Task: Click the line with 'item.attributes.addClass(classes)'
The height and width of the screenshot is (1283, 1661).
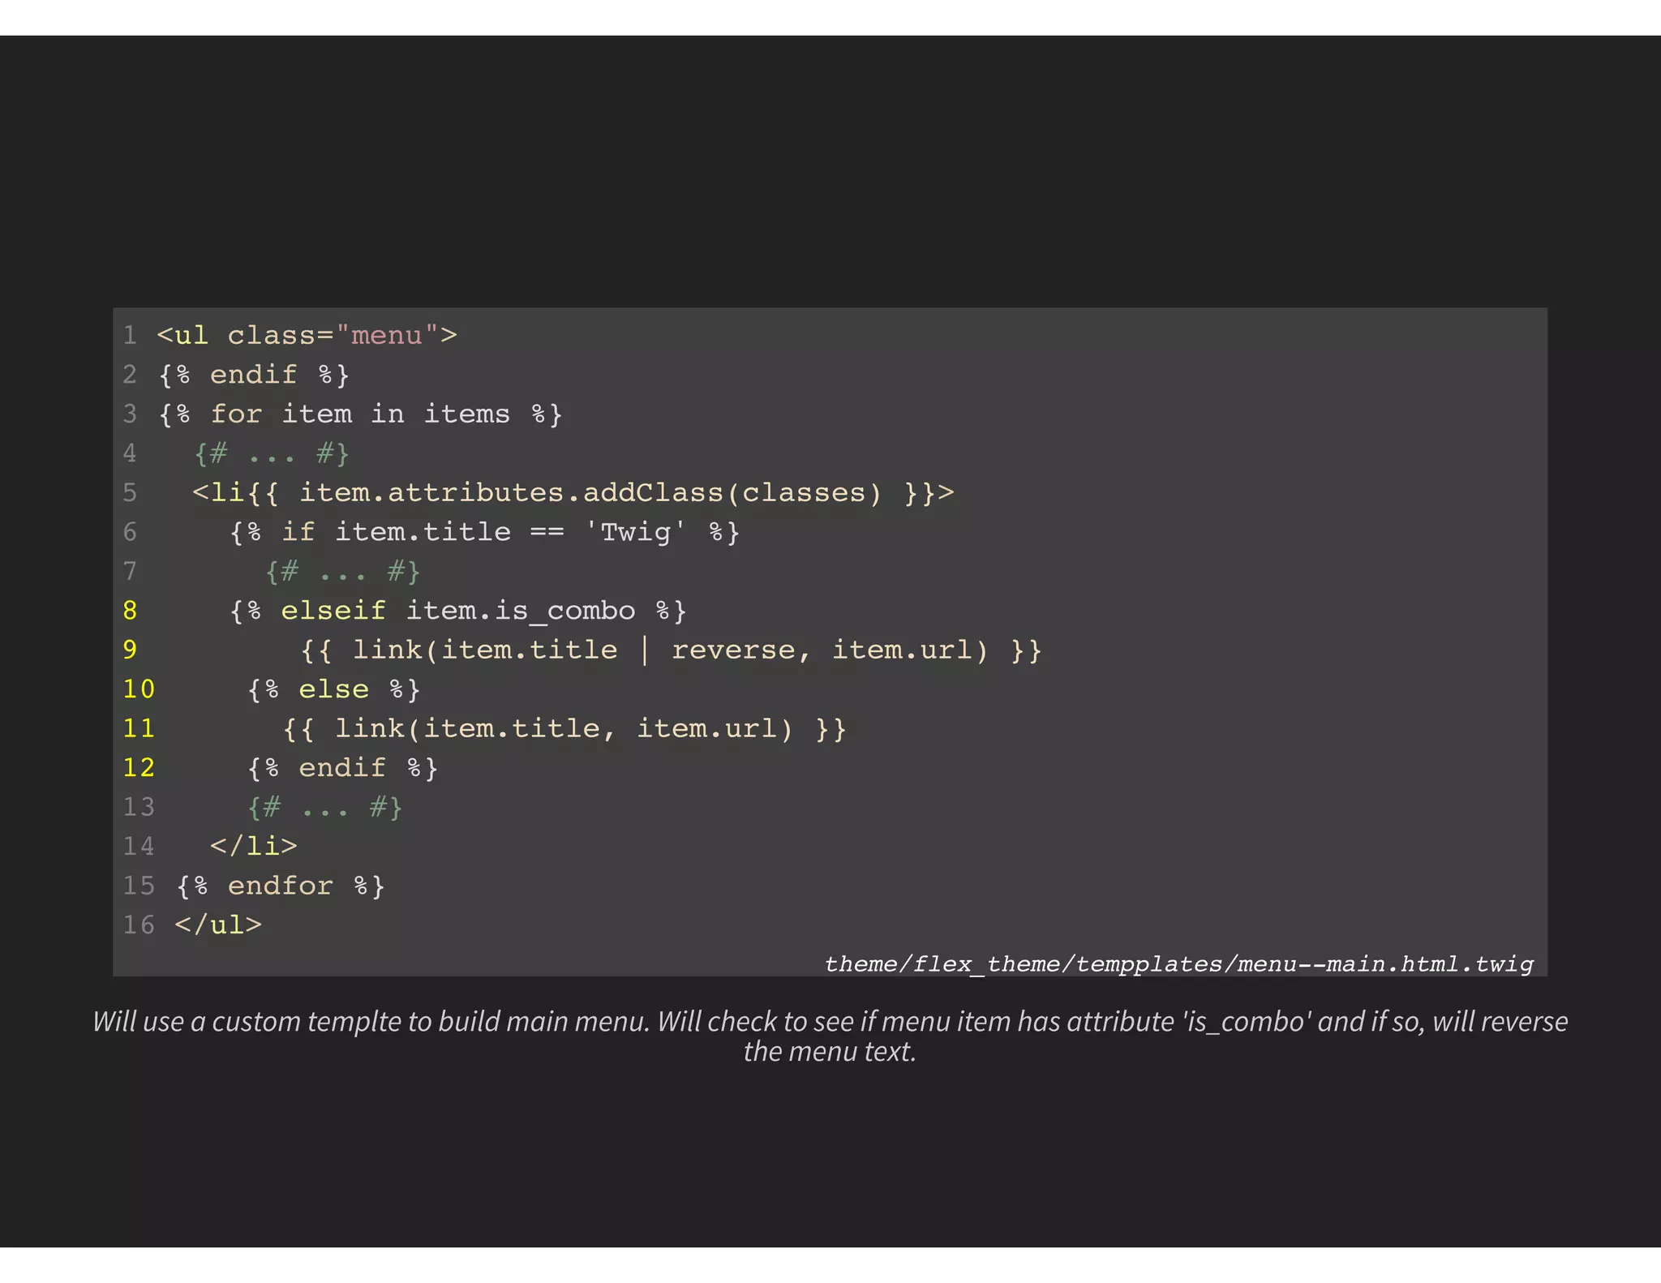Action: click(x=573, y=492)
